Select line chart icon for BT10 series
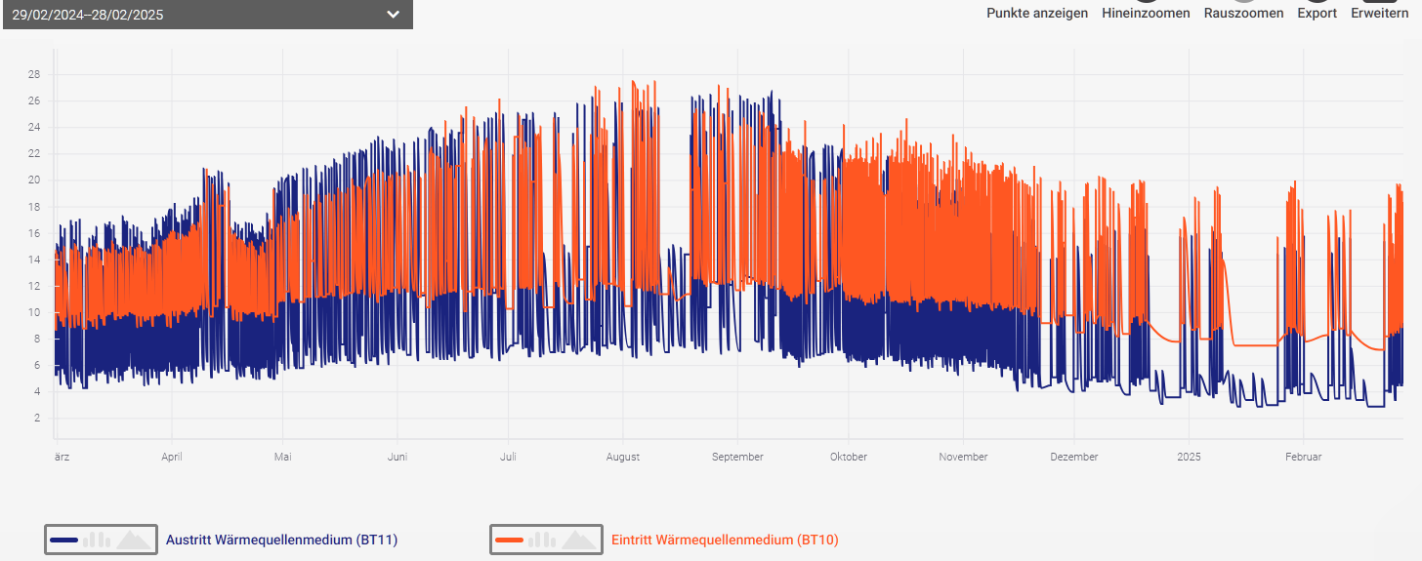The image size is (1422, 561). (509, 540)
